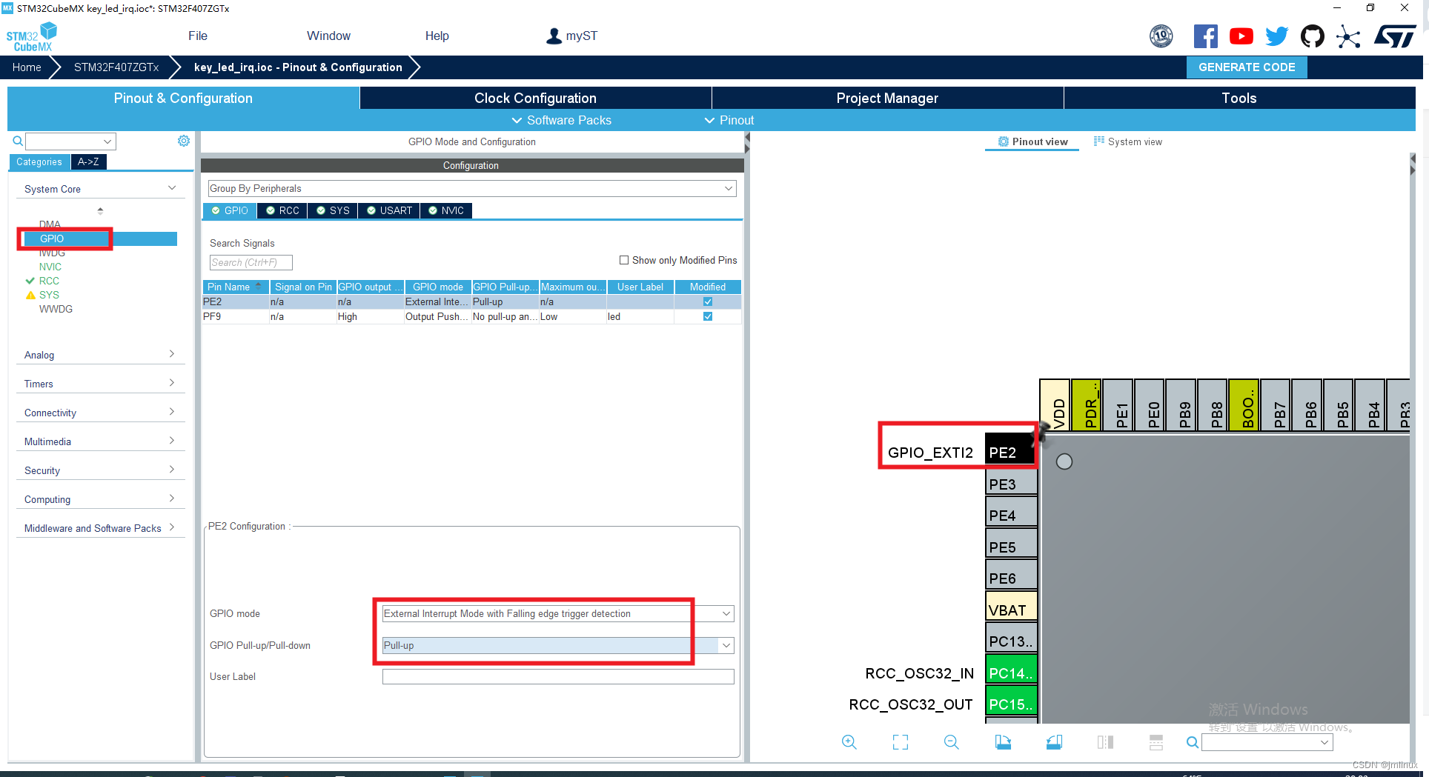Click the STM32F407ZGTx breadcrumb
This screenshot has height=777, width=1429.
(116, 67)
